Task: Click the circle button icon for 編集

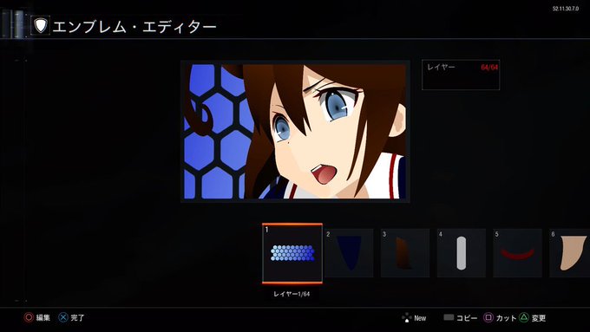Action: (x=29, y=317)
